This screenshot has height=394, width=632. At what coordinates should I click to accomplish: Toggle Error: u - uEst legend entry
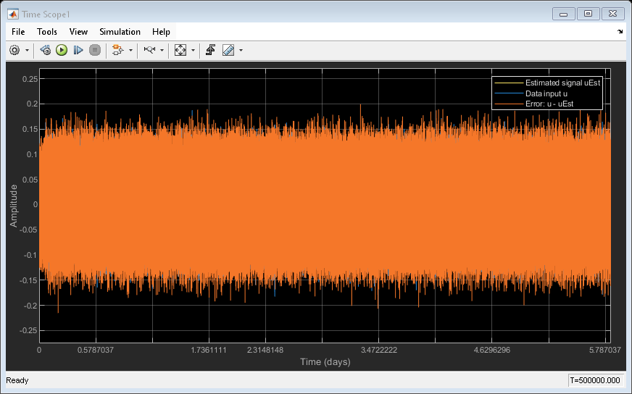(x=549, y=105)
